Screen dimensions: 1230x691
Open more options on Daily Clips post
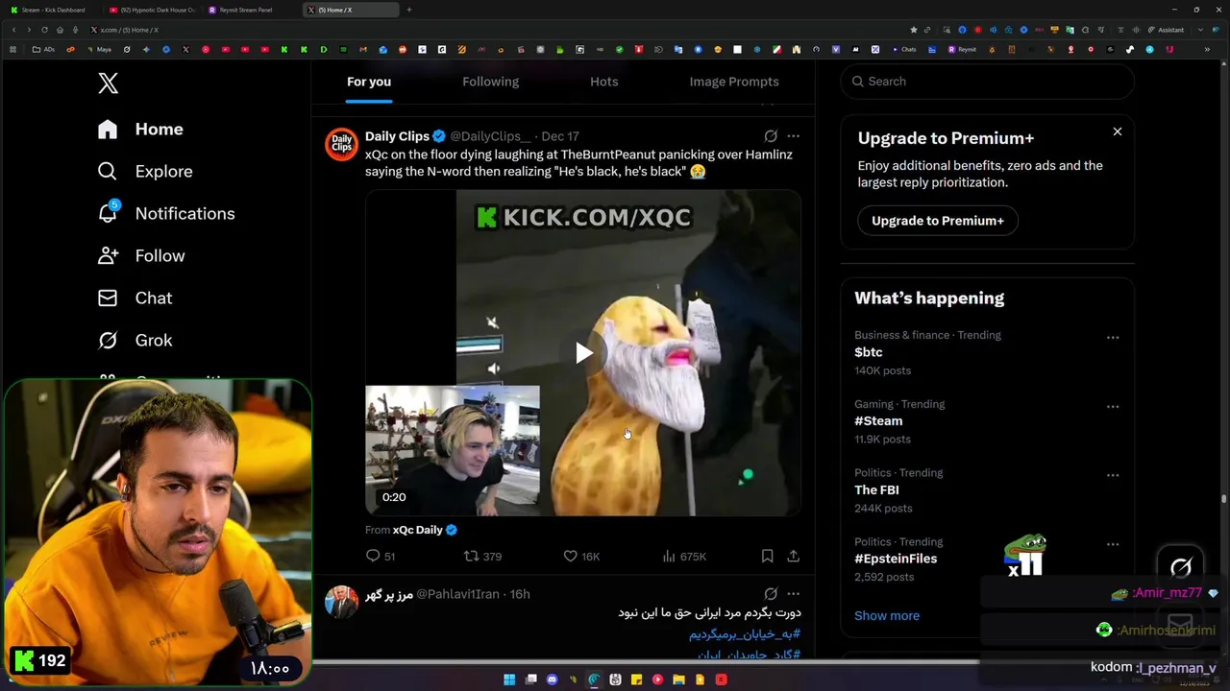[793, 136]
